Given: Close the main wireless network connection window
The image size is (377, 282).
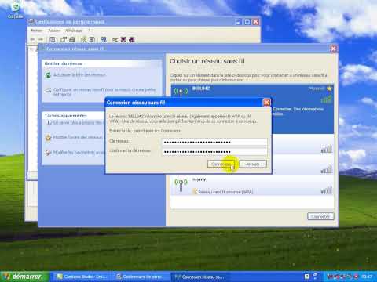Looking at the screenshot, I should 333,49.
